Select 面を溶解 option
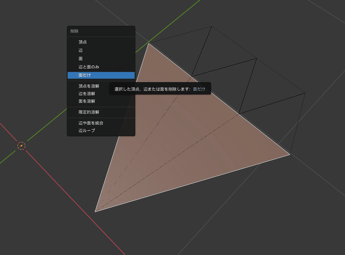 click(x=101, y=101)
